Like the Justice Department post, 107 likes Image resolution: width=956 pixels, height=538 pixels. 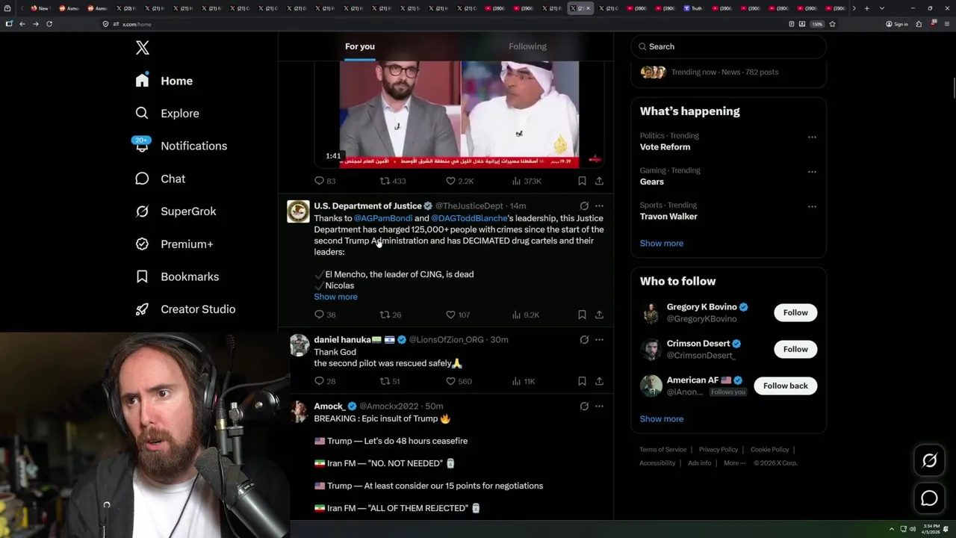(x=458, y=315)
